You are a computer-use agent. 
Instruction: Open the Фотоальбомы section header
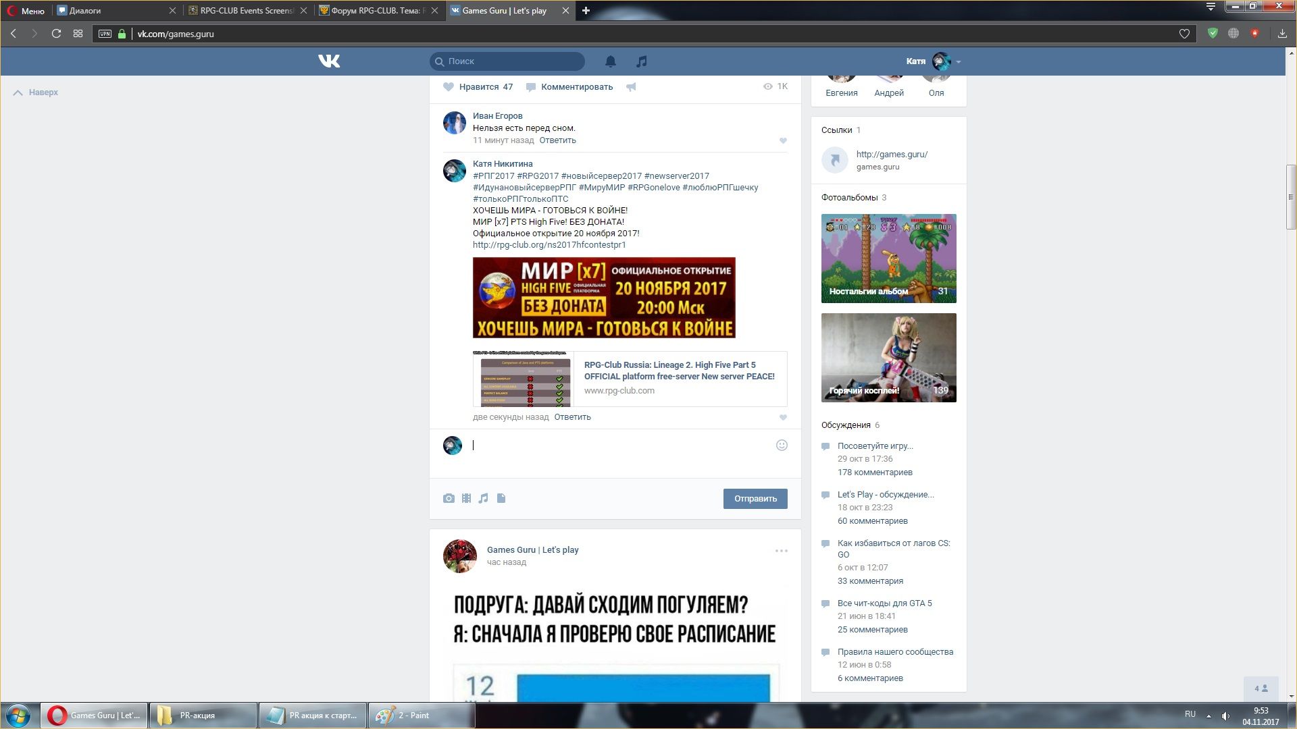(x=854, y=198)
